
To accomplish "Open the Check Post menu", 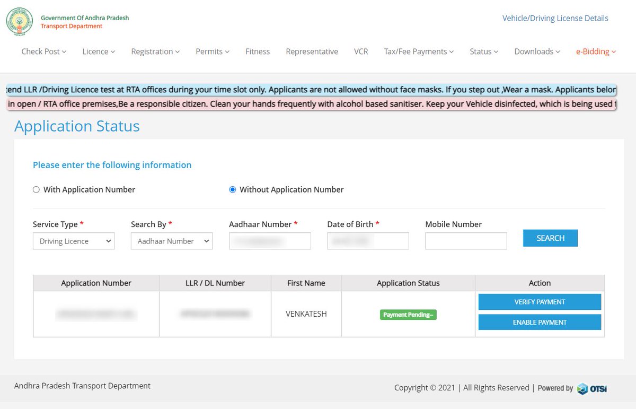I will tap(44, 51).
